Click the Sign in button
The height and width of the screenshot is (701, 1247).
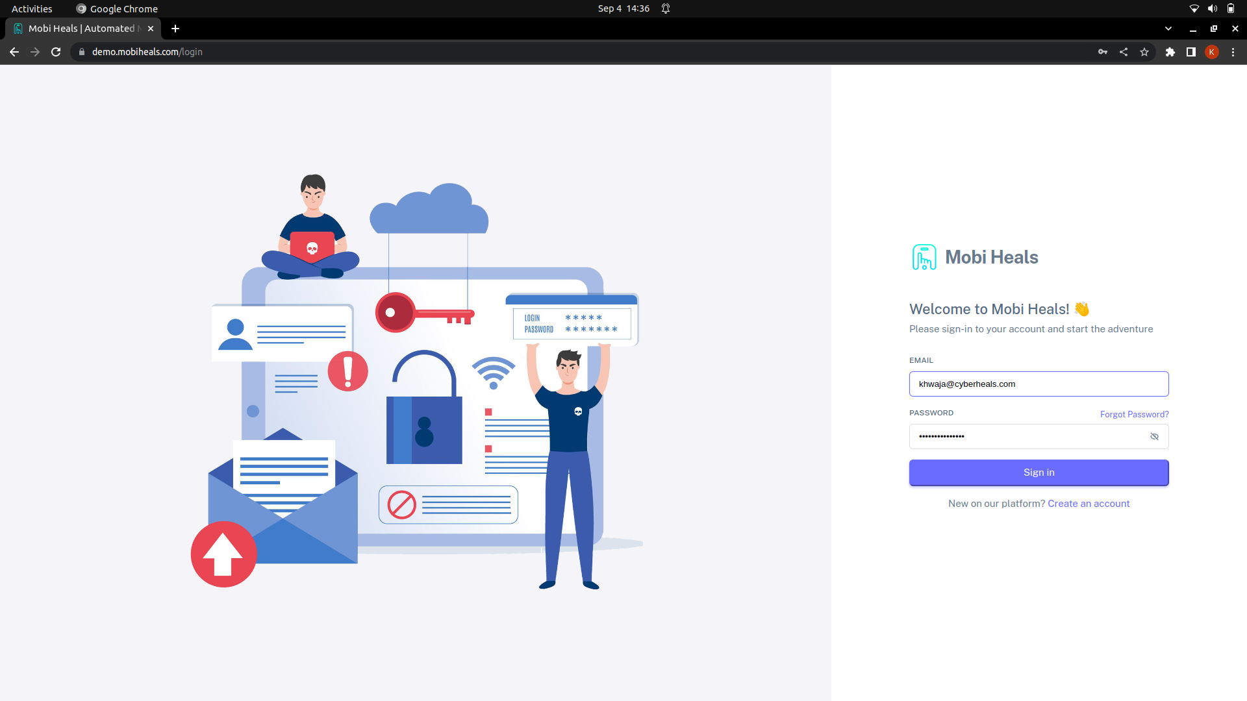pyautogui.click(x=1039, y=473)
